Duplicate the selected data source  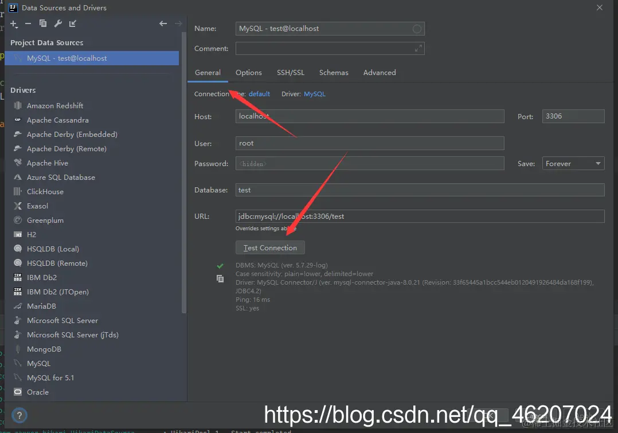point(42,23)
